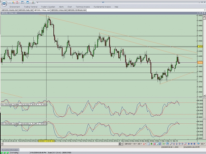Click the leftmost green status icon in status bar
The image size is (206, 154).
tap(2, 153)
